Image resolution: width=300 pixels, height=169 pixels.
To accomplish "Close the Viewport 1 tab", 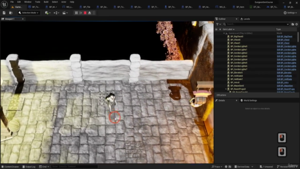I will (23, 19).
